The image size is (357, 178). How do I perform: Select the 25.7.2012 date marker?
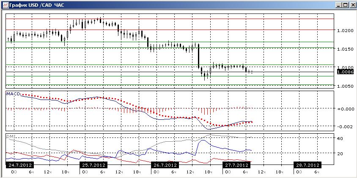click(93, 165)
